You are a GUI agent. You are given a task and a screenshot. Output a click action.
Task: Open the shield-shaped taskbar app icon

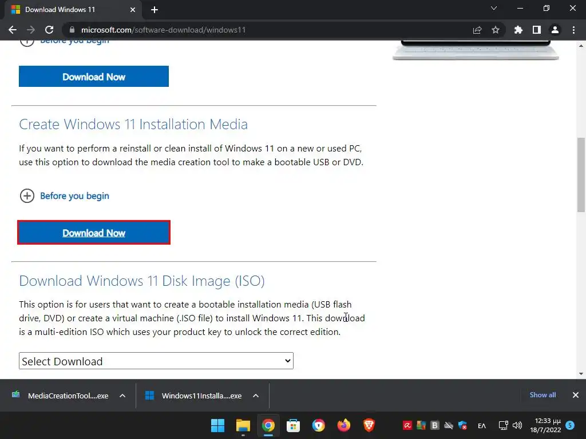pyautogui.click(x=318, y=425)
